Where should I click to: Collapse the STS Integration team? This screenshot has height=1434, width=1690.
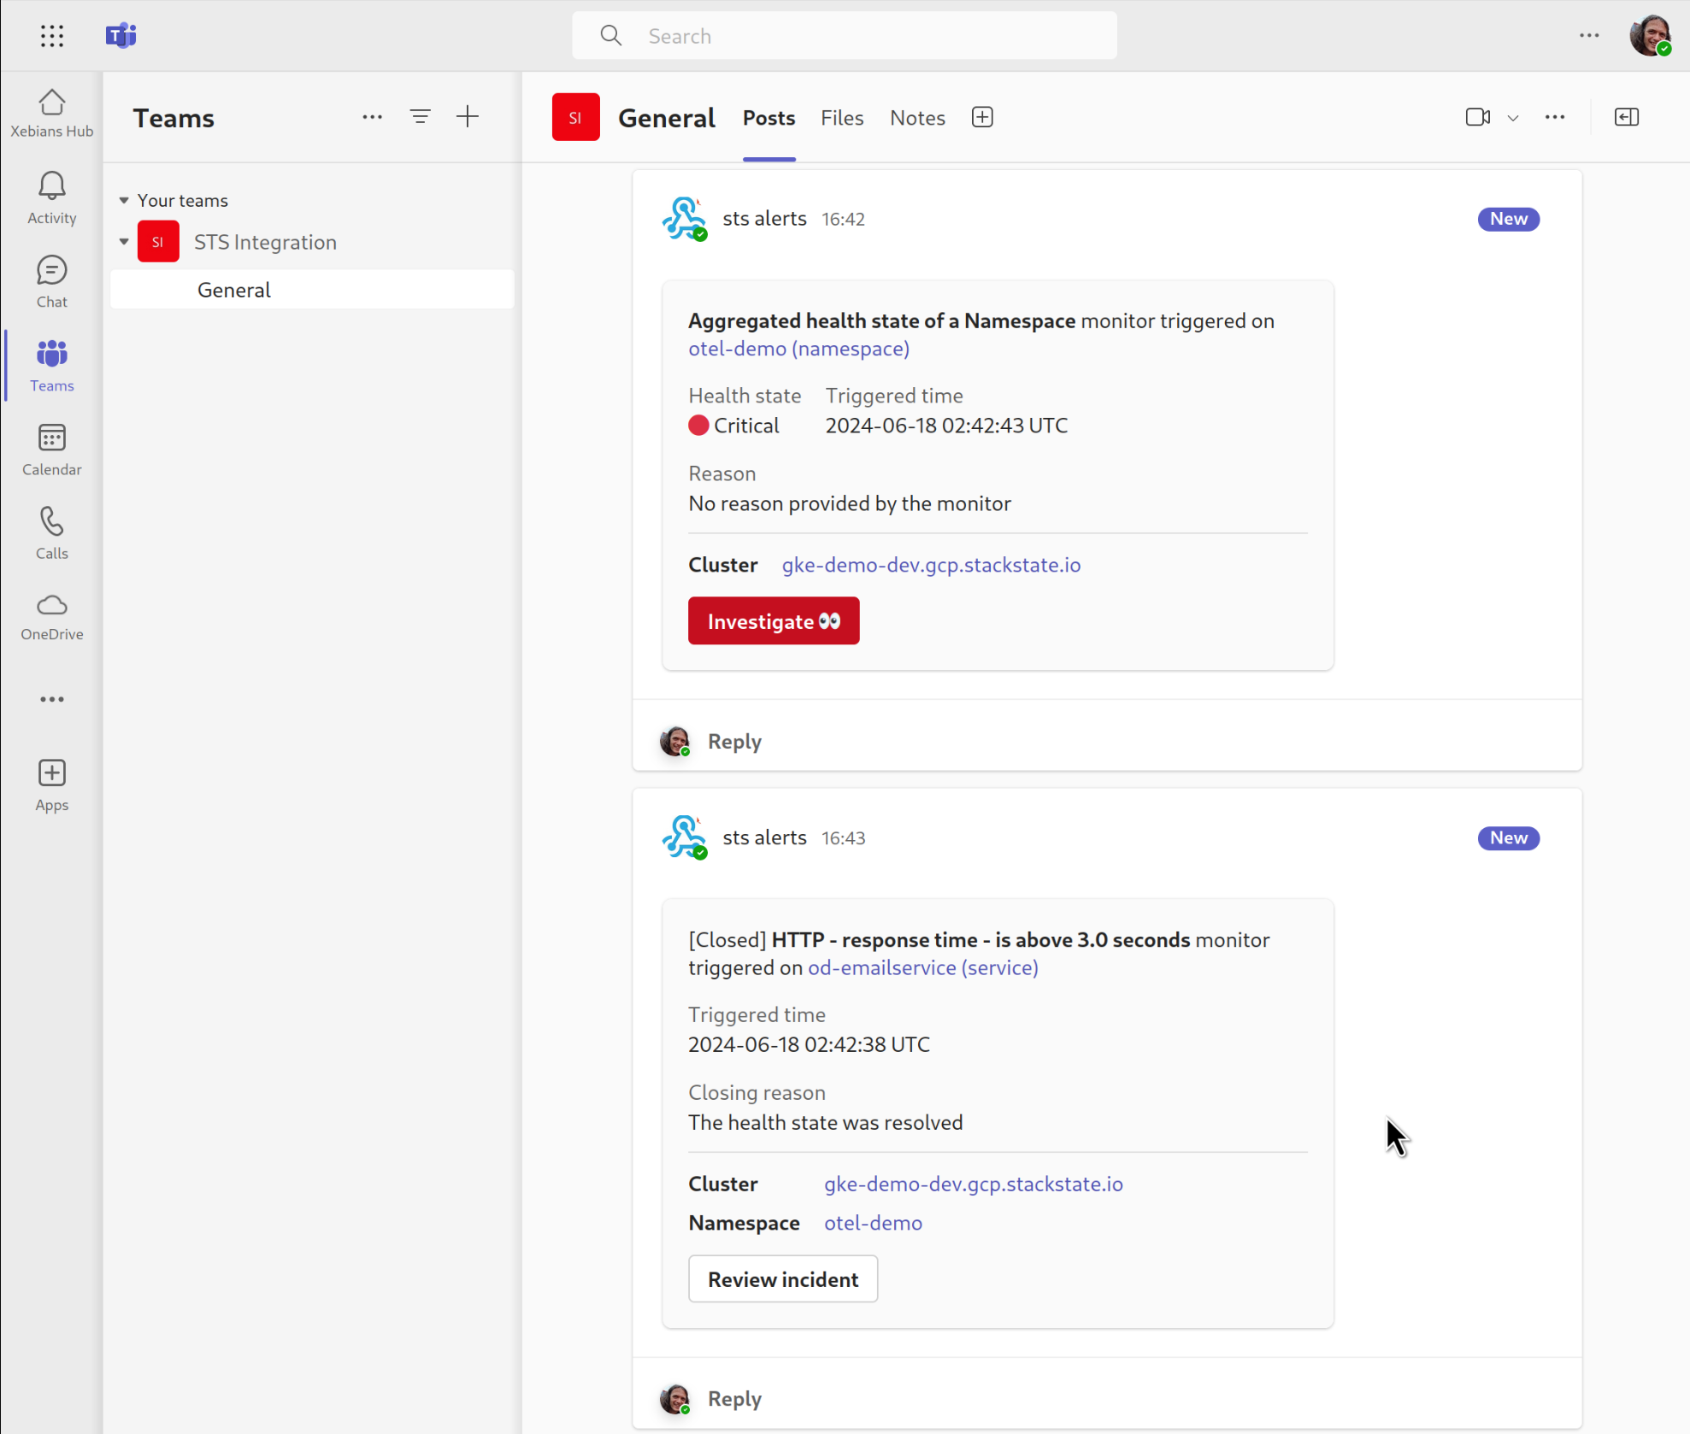[123, 241]
